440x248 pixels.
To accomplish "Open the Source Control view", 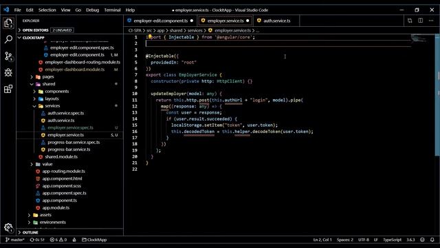I will 8,56.
